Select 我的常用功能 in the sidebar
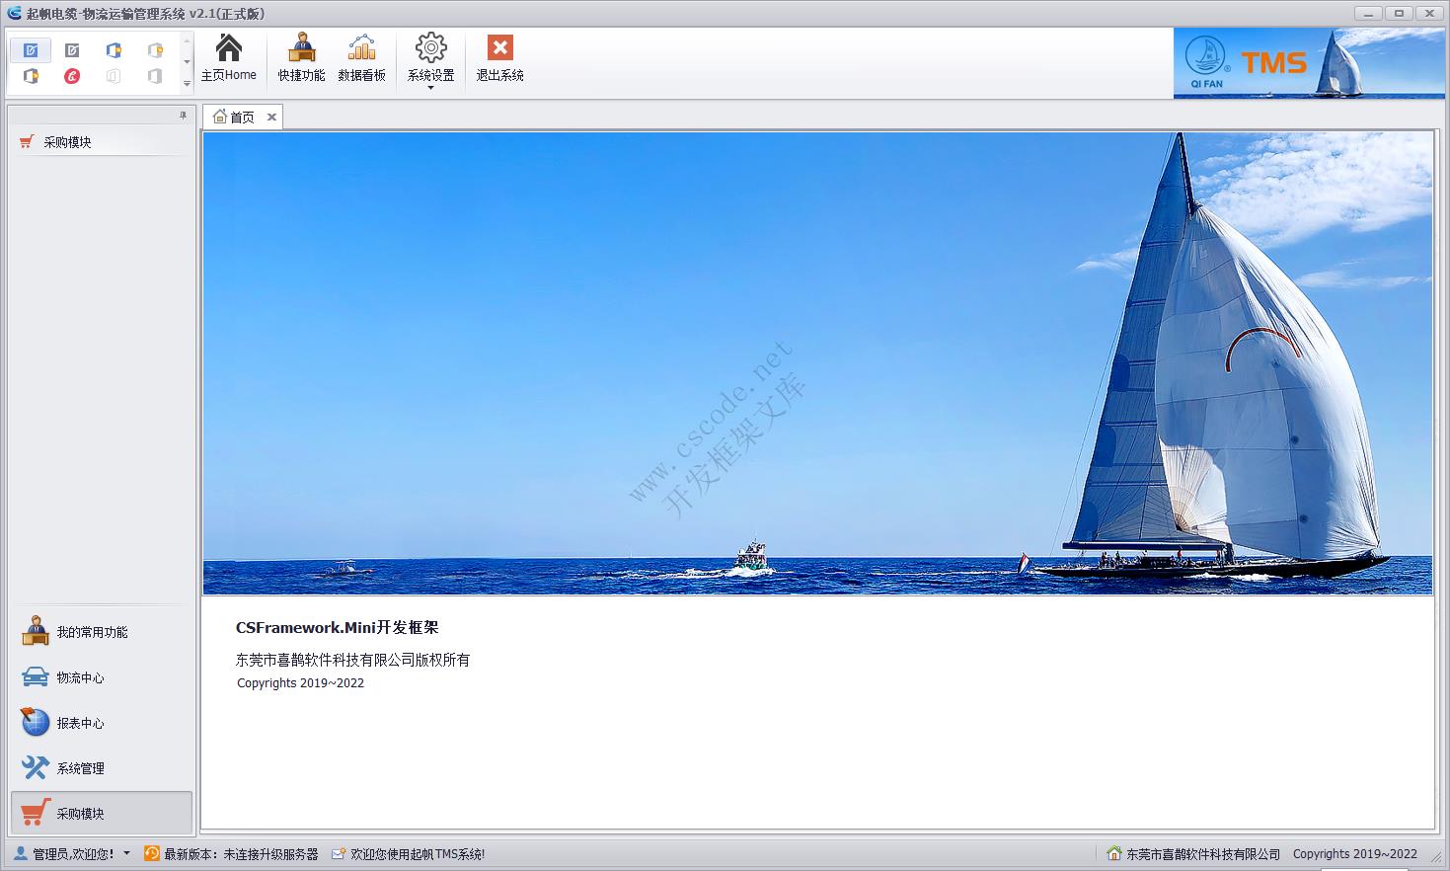 [35, 630]
